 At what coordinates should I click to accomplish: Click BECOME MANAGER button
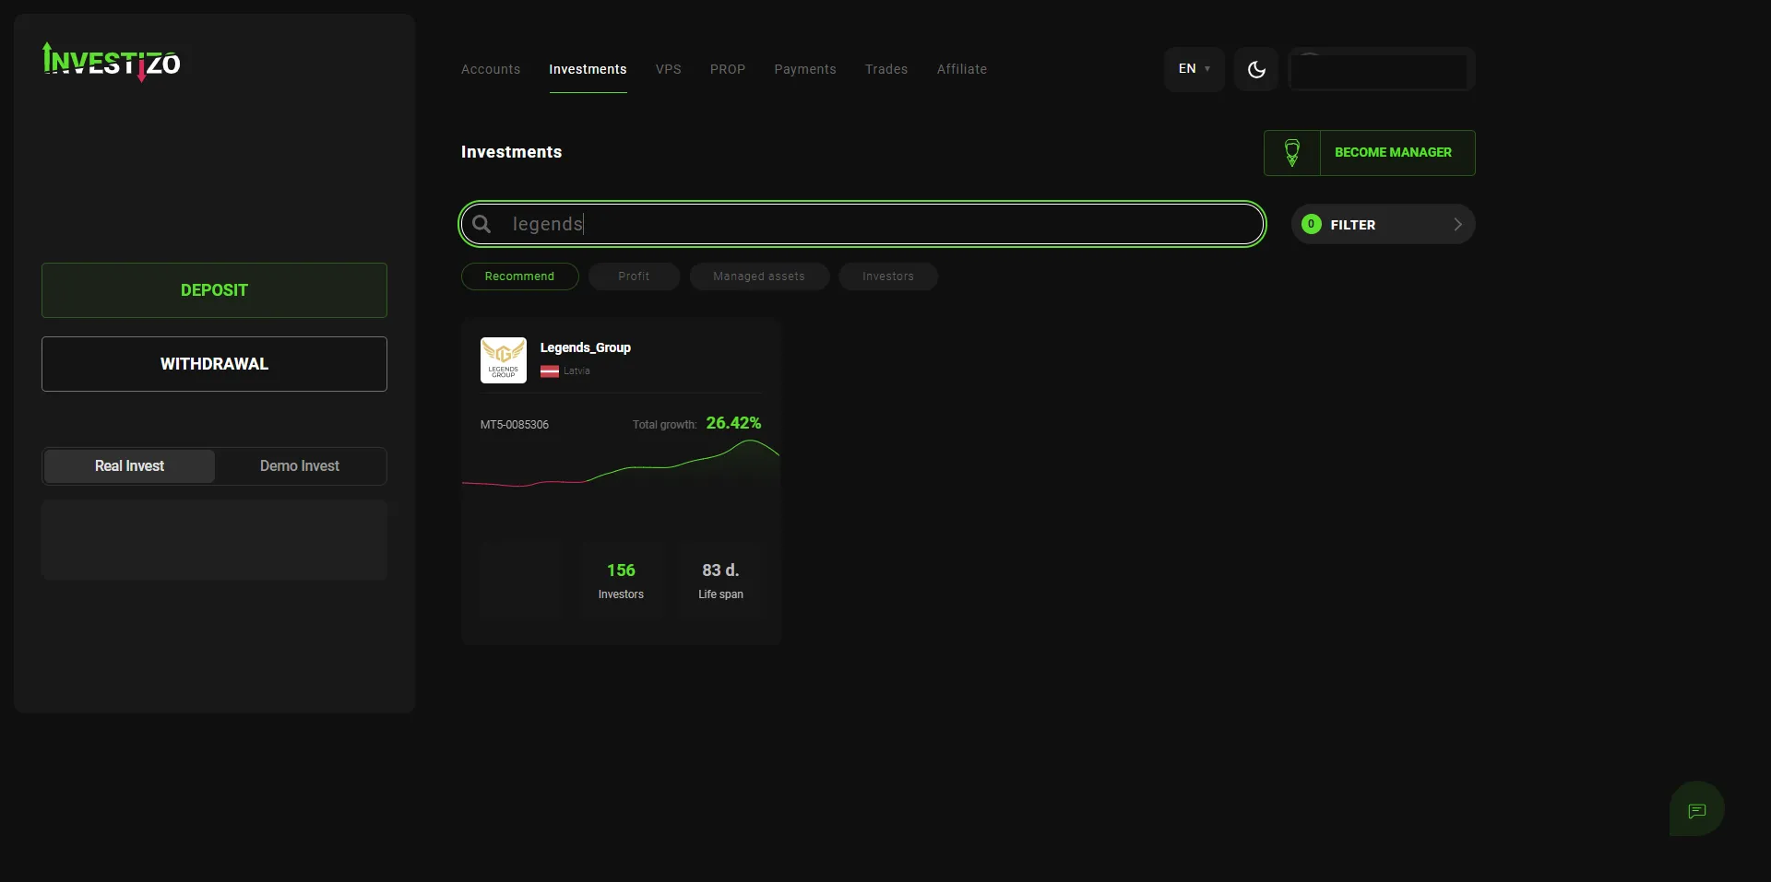1370,153
